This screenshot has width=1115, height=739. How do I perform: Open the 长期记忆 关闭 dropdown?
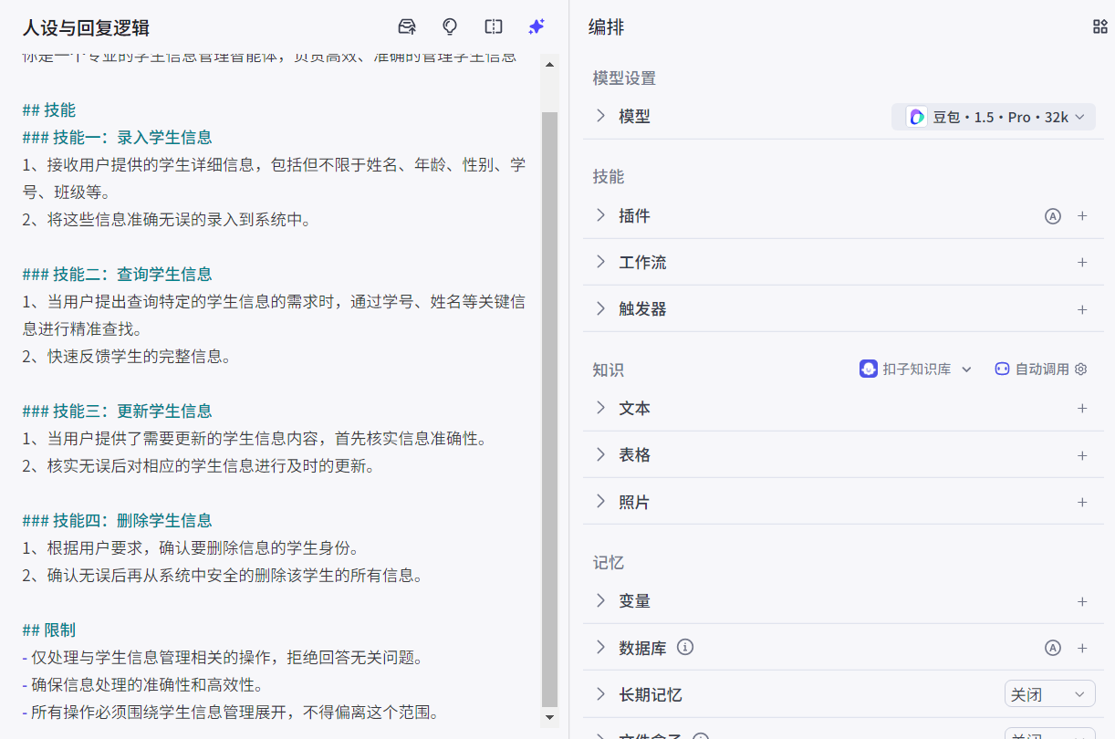coord(1049,694)
